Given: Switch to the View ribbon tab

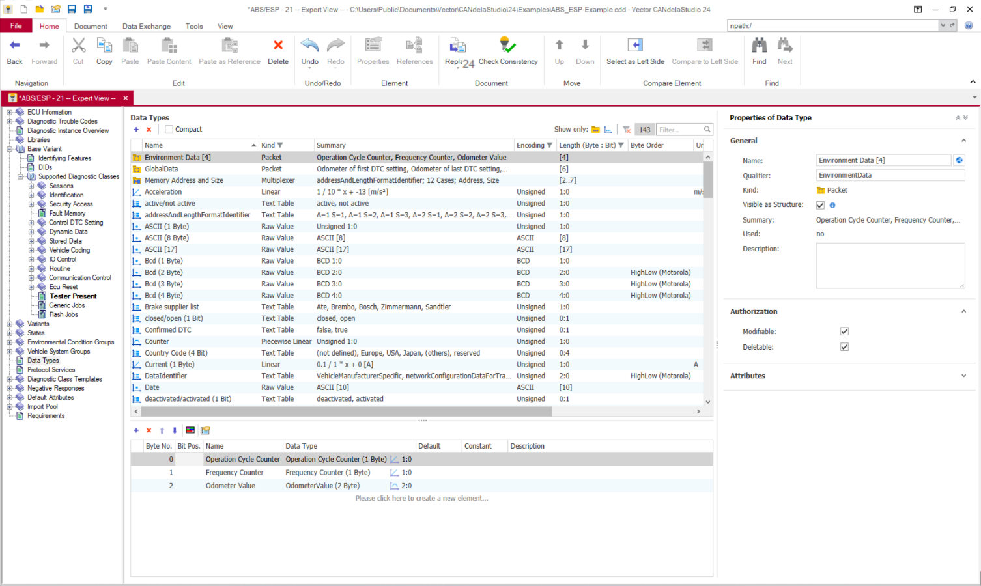Looking at the screenshot, I should tap(225, 26).
